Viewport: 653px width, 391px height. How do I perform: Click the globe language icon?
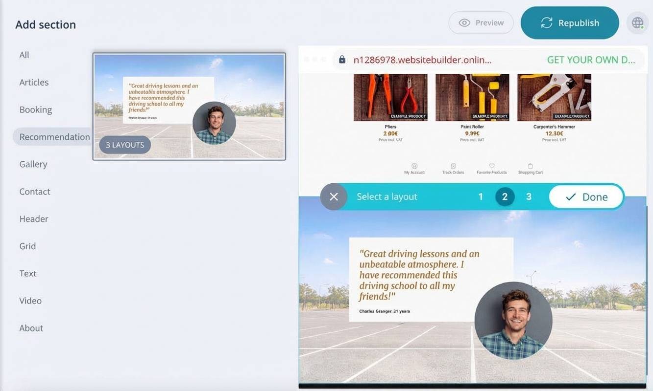click(x=637, y=23)
